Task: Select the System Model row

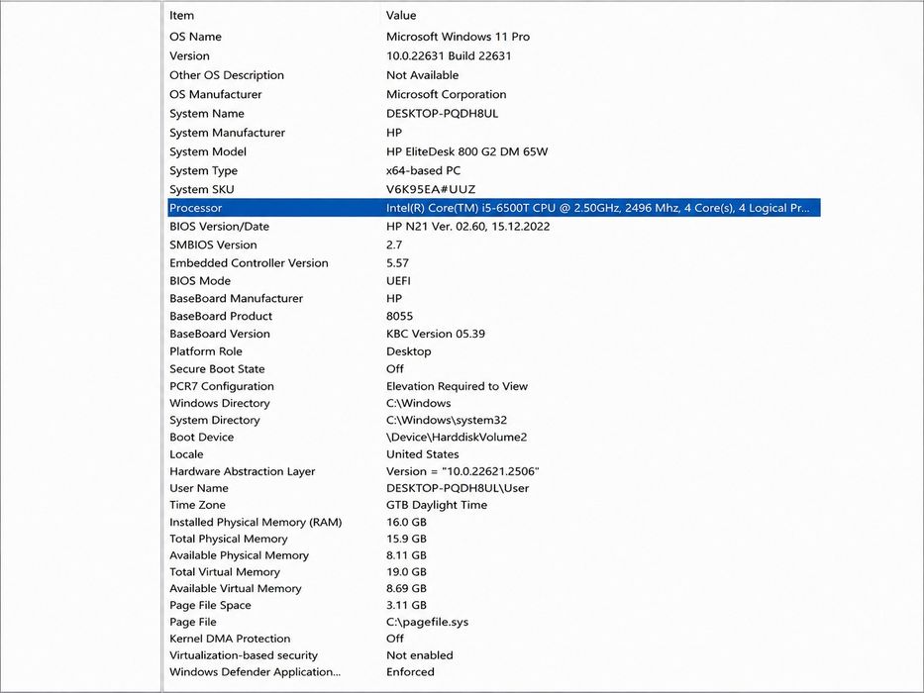Action: [x=494, y=151]
